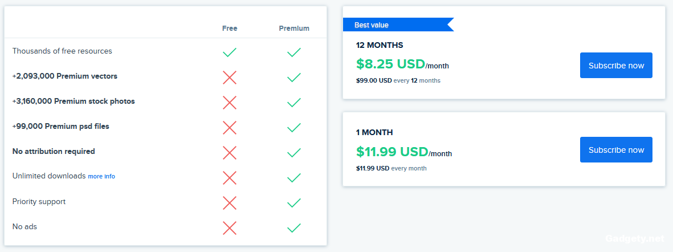Click Premium checkmark for No ads

294,228
